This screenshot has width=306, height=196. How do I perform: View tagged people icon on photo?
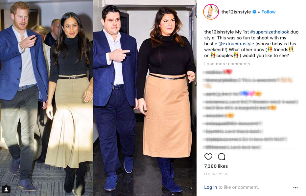click(x=6, y=189)
